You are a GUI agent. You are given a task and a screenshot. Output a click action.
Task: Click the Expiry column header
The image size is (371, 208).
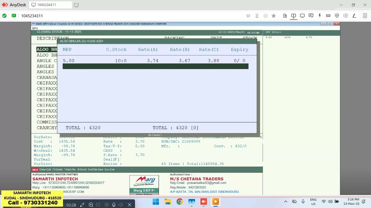(239, 49)
